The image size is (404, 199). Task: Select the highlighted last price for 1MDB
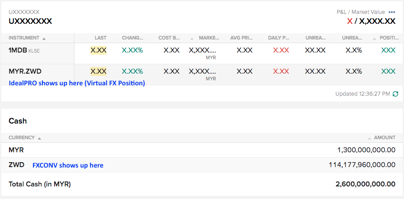point(98,50)
